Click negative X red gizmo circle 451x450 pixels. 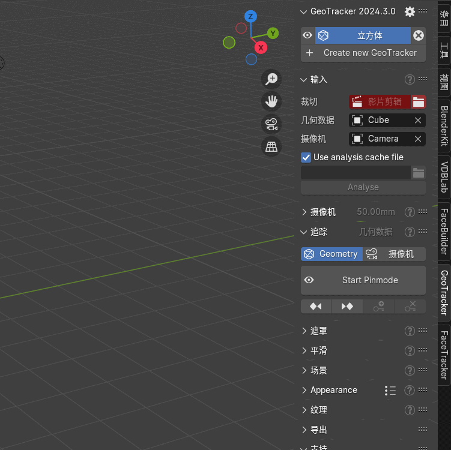tap(241, 28)
